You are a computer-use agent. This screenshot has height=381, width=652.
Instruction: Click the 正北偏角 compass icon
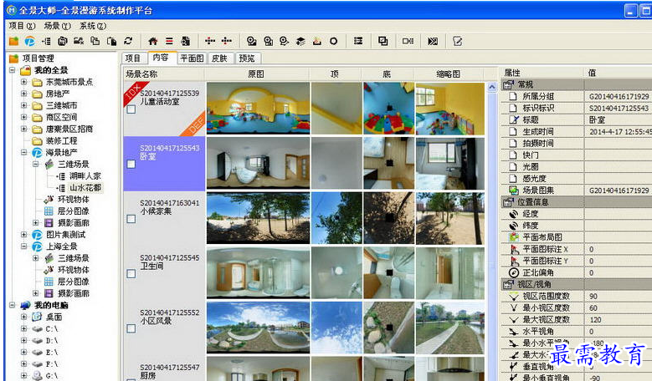(x=514, y=272)
